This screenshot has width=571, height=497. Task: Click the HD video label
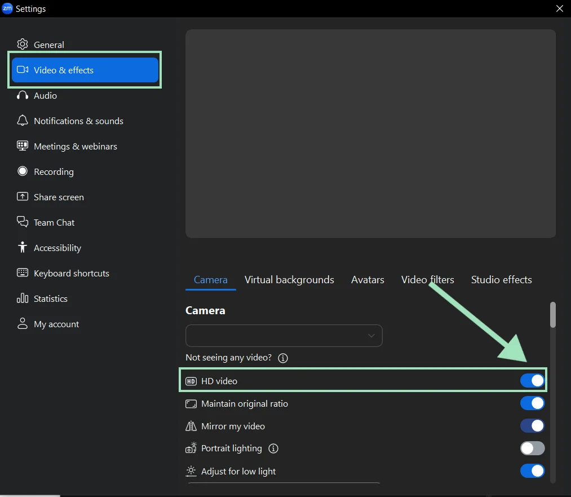pos(219,381)
